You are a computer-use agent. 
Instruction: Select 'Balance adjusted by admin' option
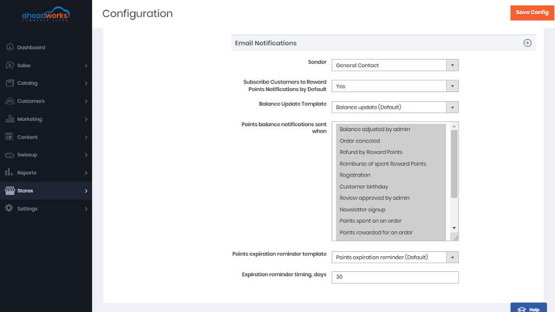391,129
